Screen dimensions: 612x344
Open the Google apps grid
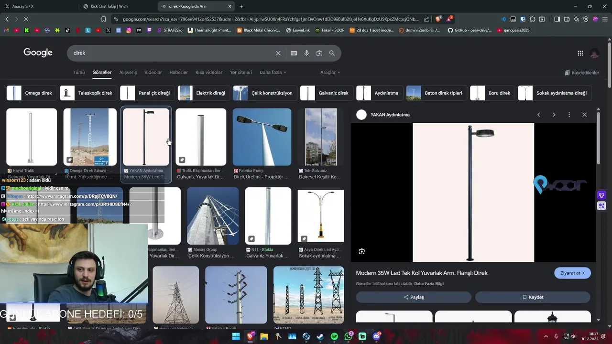[x=580, y=54]
